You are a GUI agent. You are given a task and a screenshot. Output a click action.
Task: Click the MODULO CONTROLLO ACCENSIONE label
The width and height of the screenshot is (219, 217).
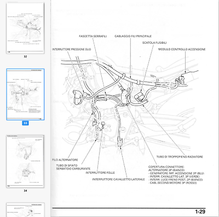[x=182, y=49]
